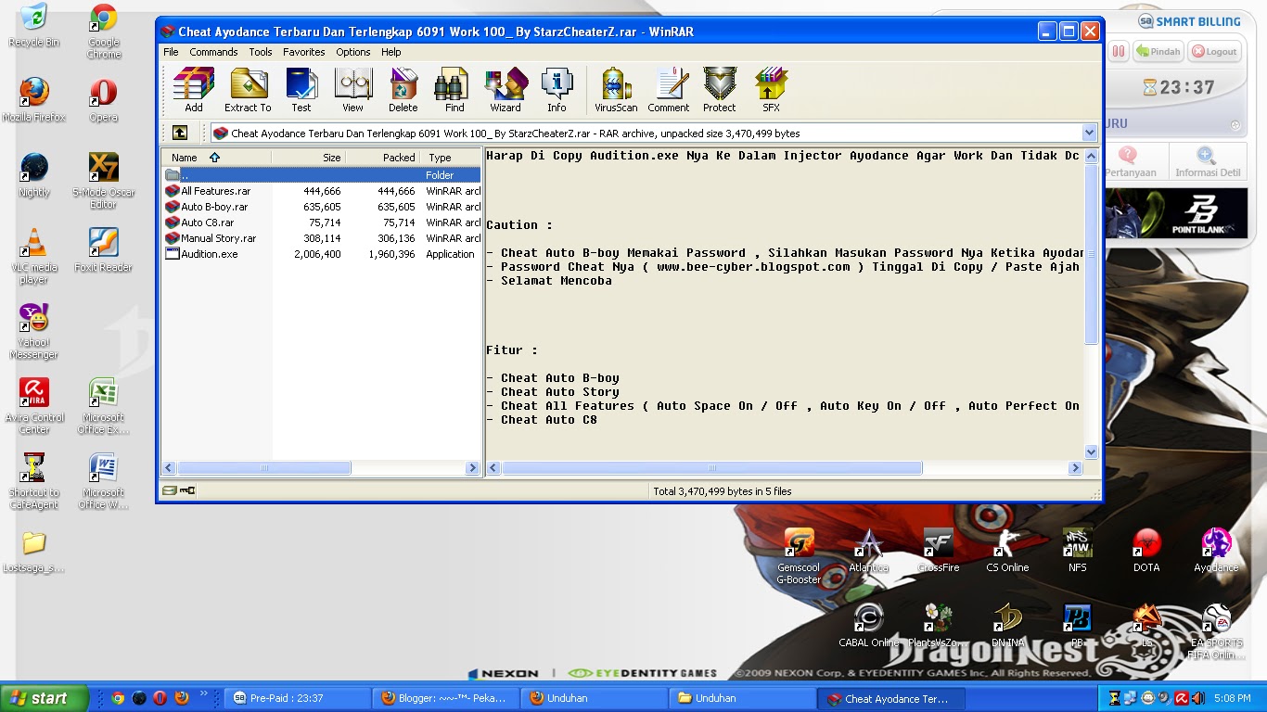1267x712 pixels.
Task: Select the parent folder '..' row
Action: tap(322, 175)
